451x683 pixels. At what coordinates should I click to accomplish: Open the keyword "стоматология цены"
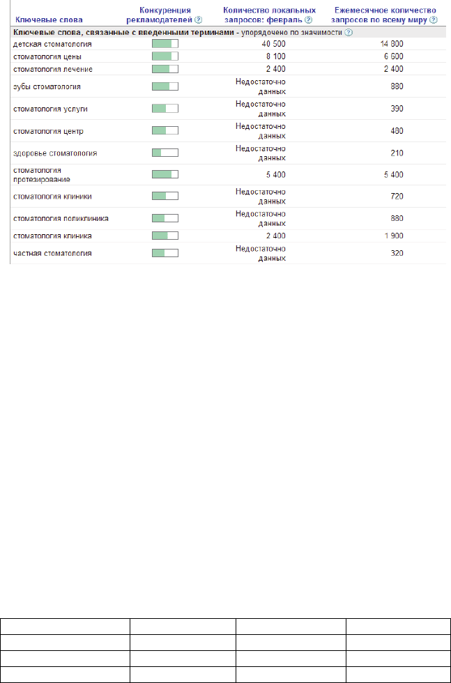click(44, 56)
